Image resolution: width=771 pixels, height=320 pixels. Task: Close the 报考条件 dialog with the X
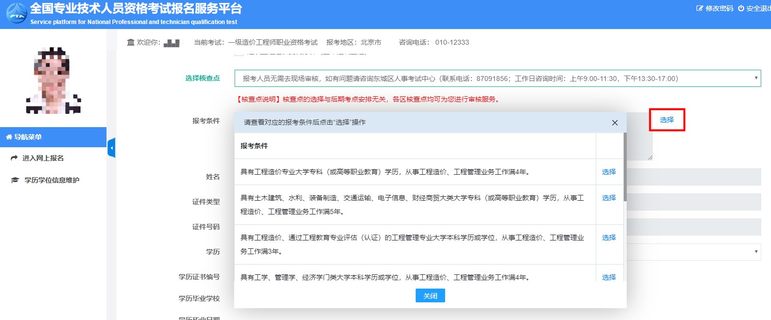point(614,123)
